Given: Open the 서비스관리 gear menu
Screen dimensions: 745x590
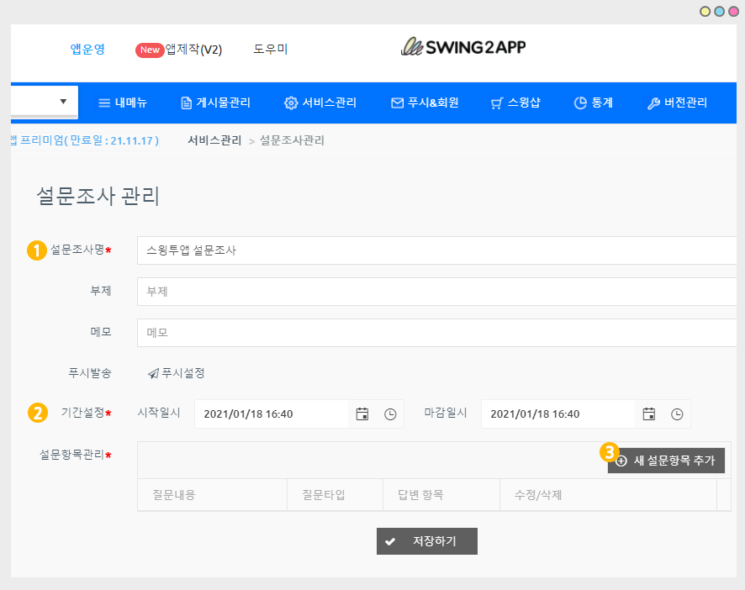Looking at the screenshot, I should click(320, 103).
